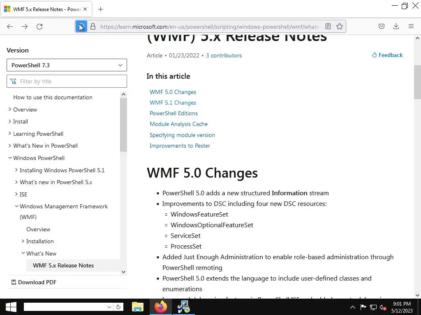Jump to Module Analysis Cache section
The height and width of the screenshot is (315, 421).
[178, 124]
